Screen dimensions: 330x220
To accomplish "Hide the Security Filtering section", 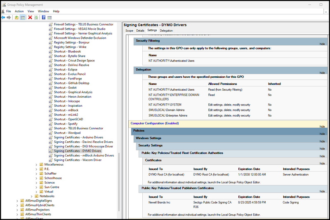I will pyautogui.click(x=322, y=44).
